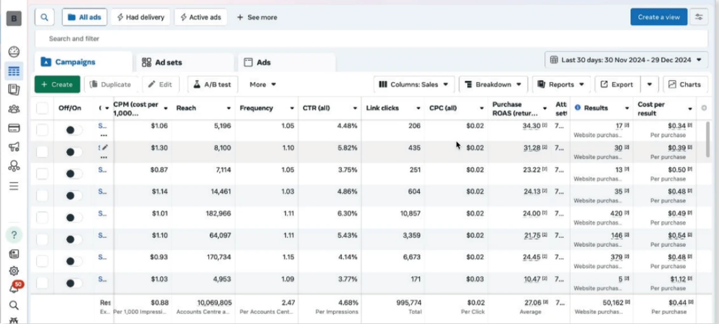Check the box for the 5,196 reach row
719x324 pixels.
pyautogui.click(x=42, y=130)
